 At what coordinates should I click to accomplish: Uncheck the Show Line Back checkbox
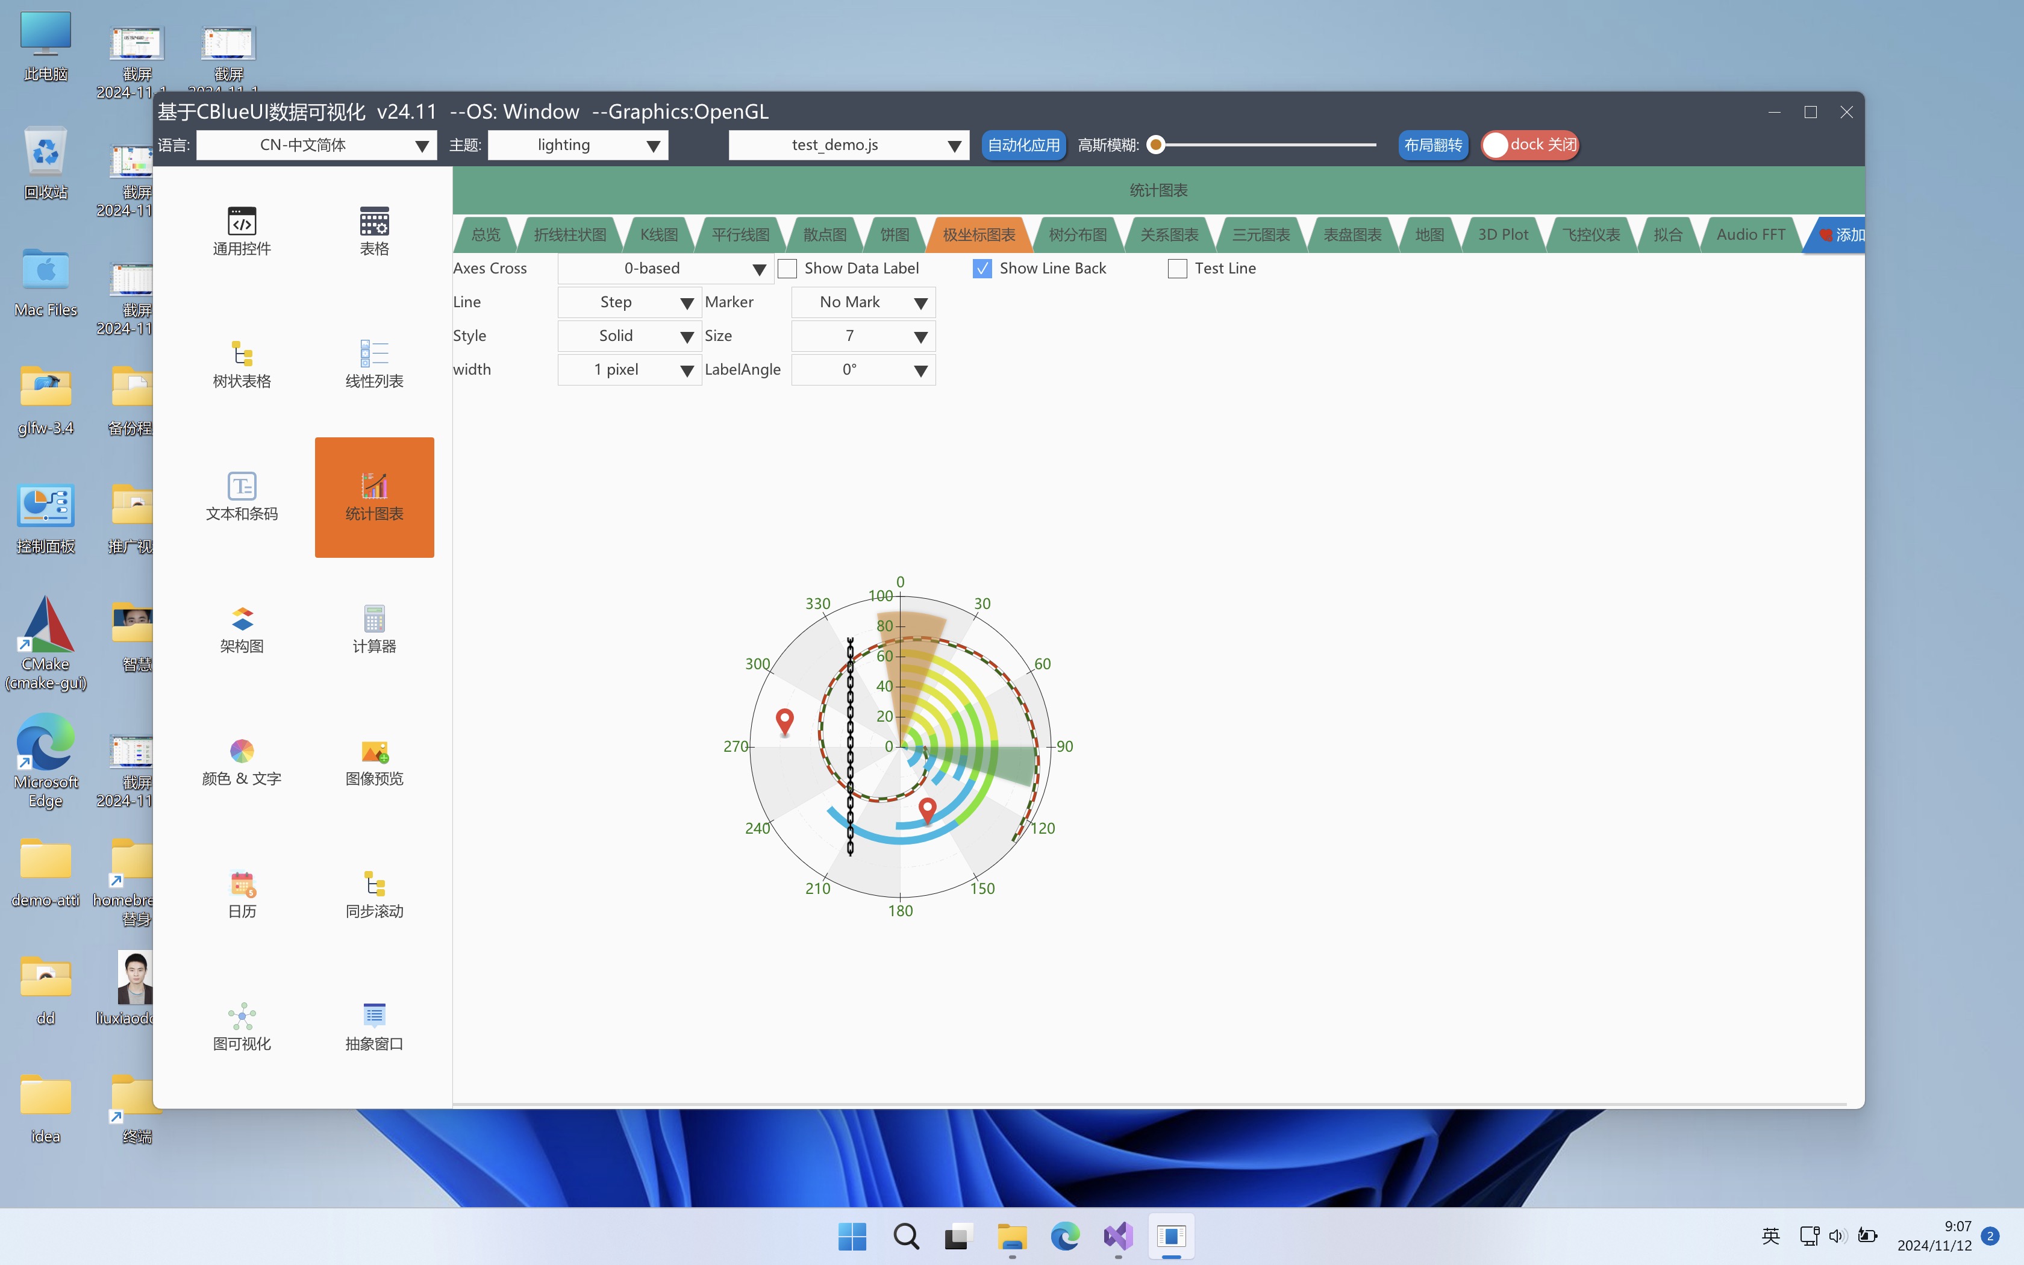pyautogui.click(x=982, y=269)
